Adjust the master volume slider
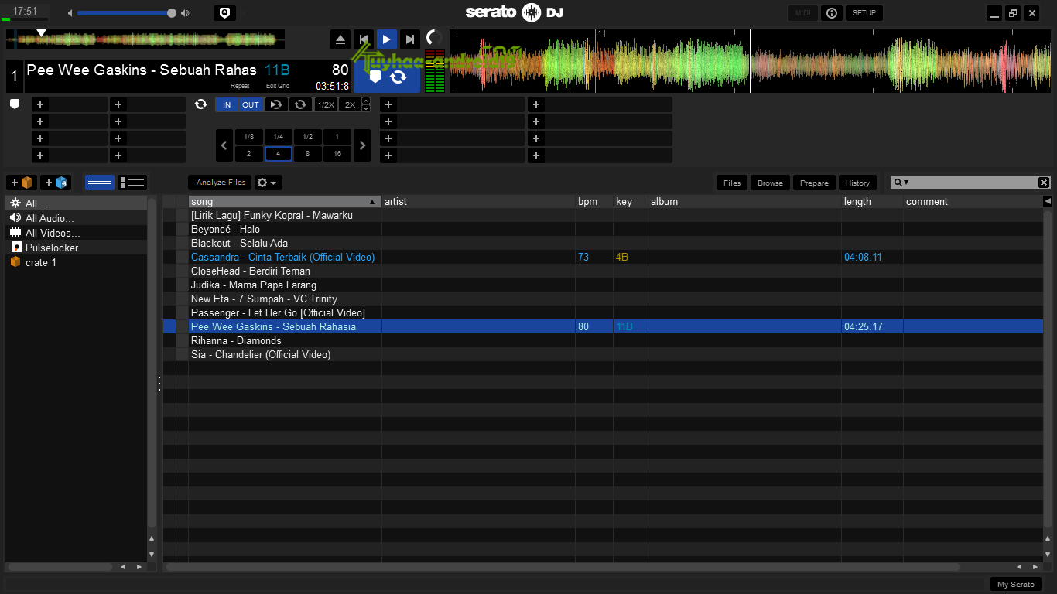 coord(127,13)
